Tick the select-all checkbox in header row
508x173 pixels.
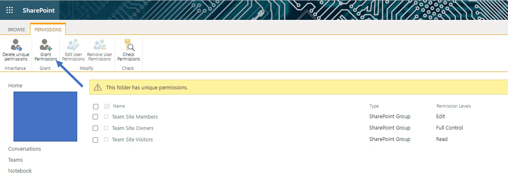(96, 106)
